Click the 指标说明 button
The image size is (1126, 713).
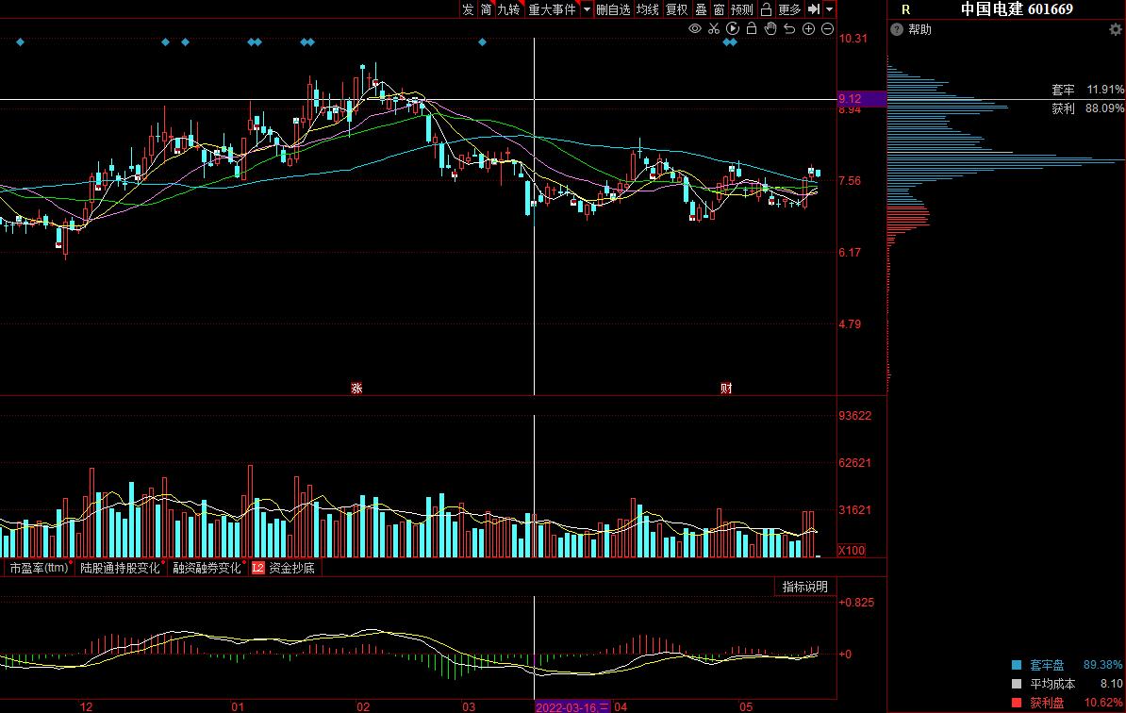click(804, 587)
